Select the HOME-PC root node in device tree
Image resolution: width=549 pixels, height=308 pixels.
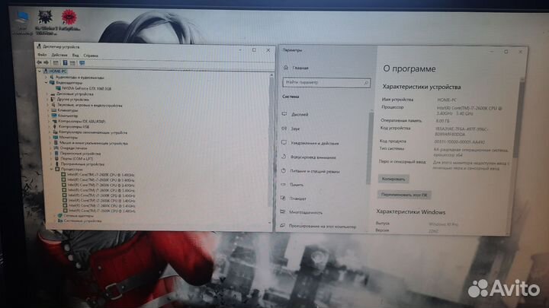pyautogui.click(x=57, y=71)
